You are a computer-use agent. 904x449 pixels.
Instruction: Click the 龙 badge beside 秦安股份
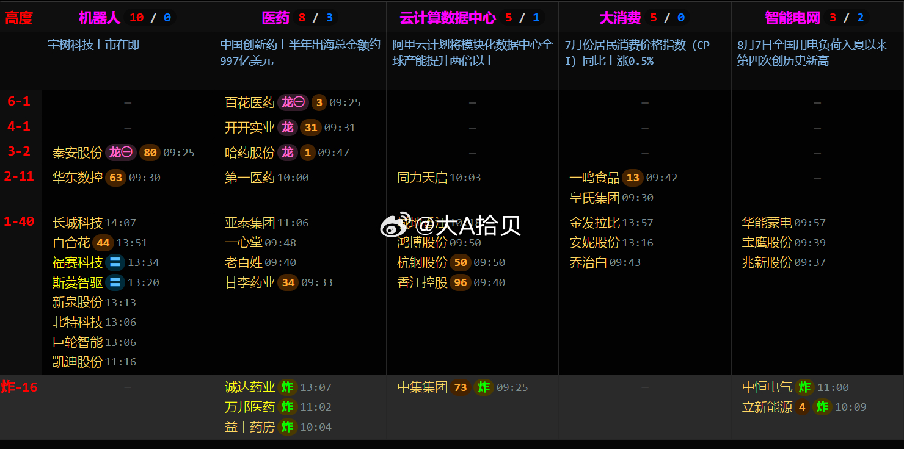click(121, 153)
